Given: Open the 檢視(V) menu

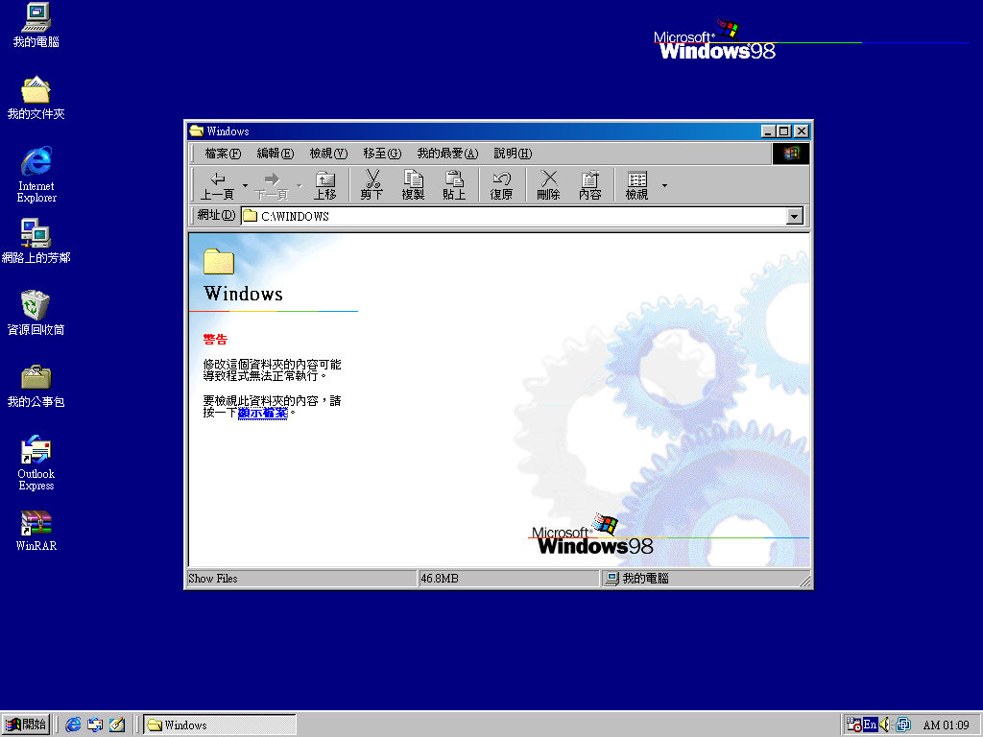Looking at the screenshot, I should [328, 154].
